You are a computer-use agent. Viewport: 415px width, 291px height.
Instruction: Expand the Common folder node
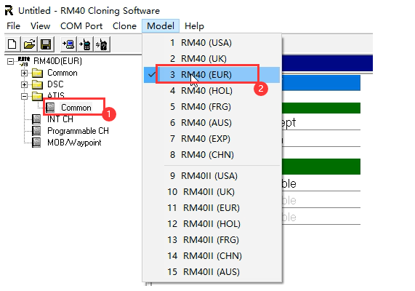[24, 73]
